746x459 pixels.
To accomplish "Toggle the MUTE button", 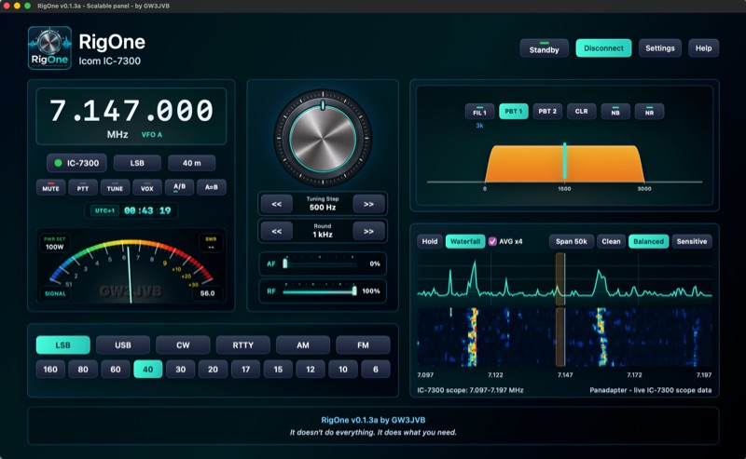I will [x=50, y=187].
